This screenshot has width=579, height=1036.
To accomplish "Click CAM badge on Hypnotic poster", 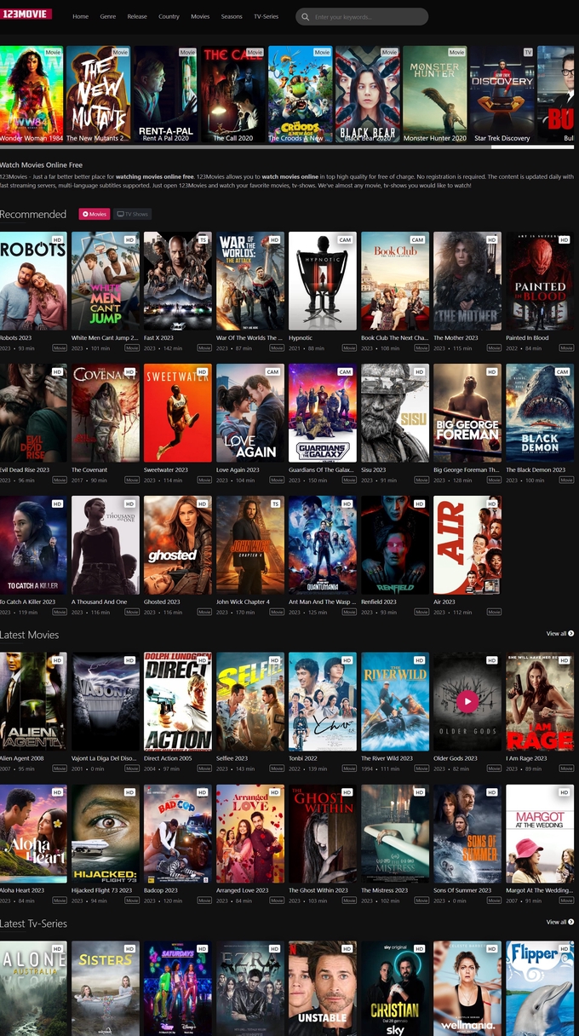I will [345, 239].
